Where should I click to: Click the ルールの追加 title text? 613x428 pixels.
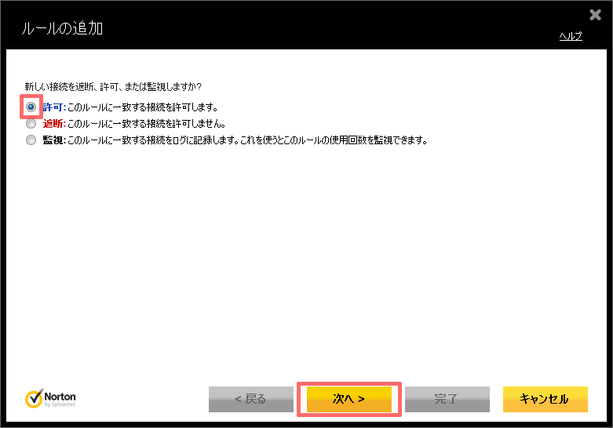(x=61, y=29)
